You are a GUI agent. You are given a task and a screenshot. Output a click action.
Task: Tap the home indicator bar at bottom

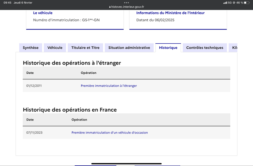[126, 163]
